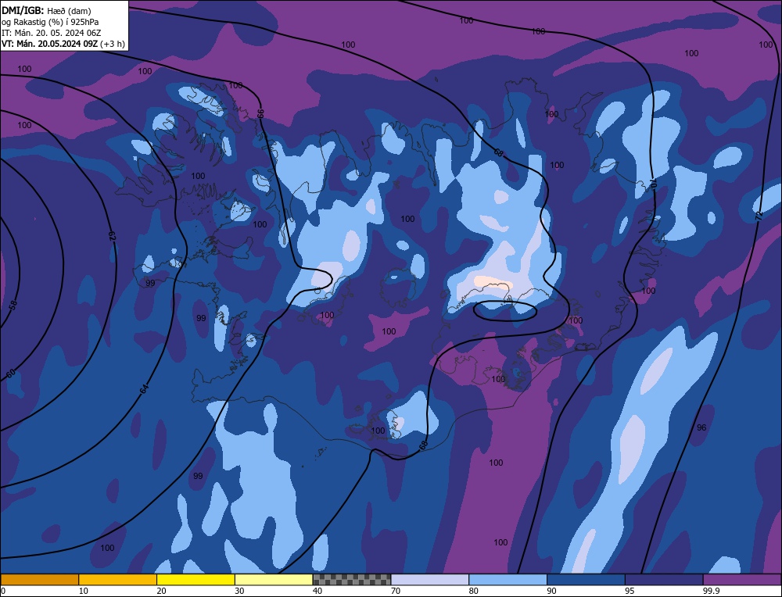
Task: Click the checkered grey 40–70 legend swatch
Action: point(352,579)
